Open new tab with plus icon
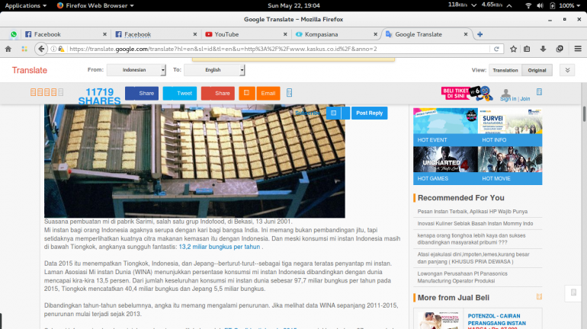The width and height of the screenshot is (587, 329). (x=480, y=34)
